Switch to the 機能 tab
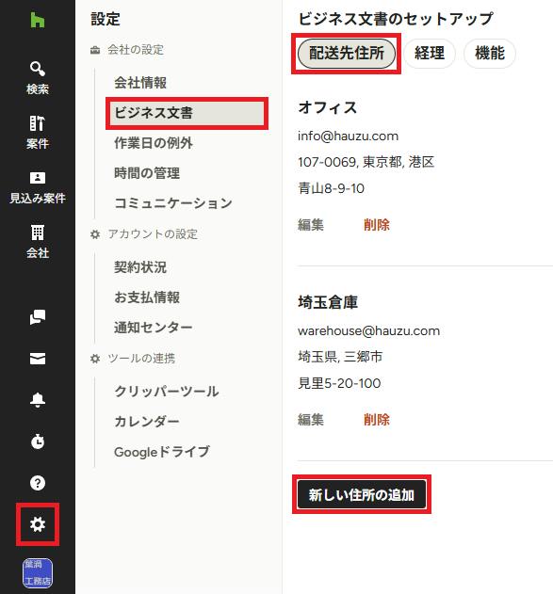This screenshot has width=553, height=594. coord(490,54)
